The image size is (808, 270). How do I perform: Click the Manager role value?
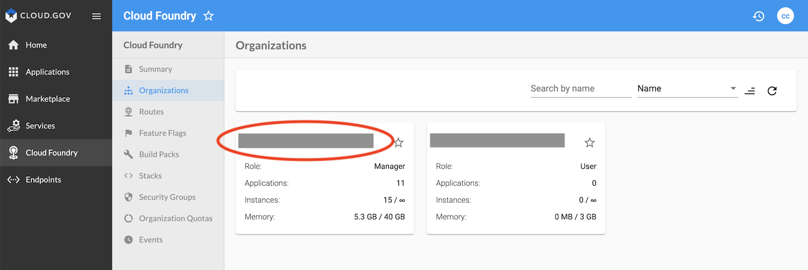coord(389,166)
